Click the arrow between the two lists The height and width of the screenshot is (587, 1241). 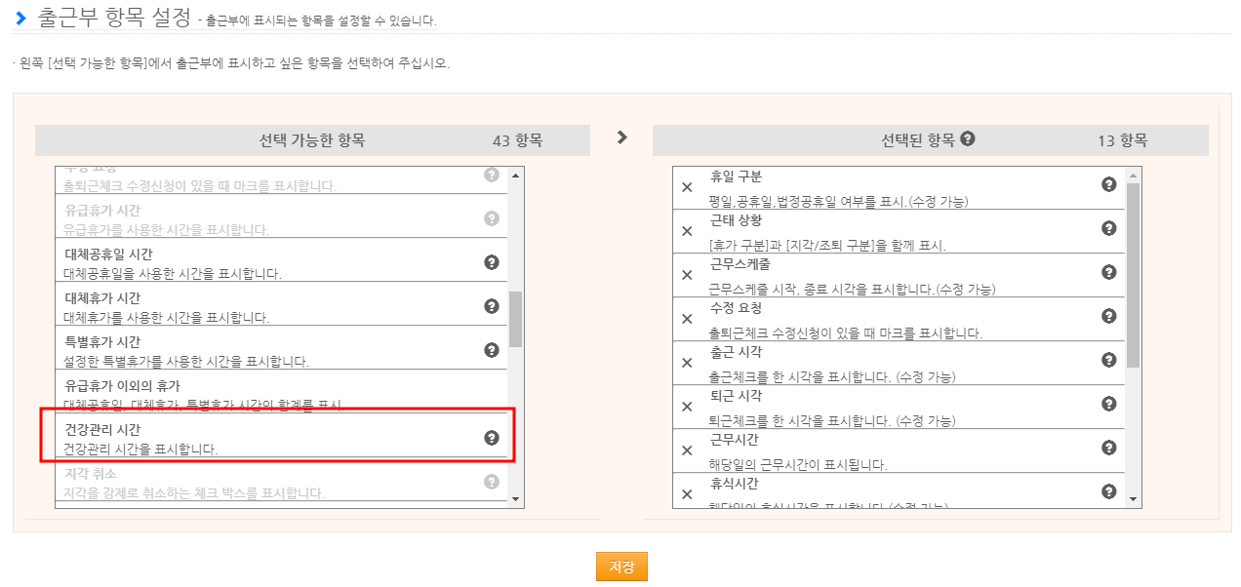click(621, 137)
